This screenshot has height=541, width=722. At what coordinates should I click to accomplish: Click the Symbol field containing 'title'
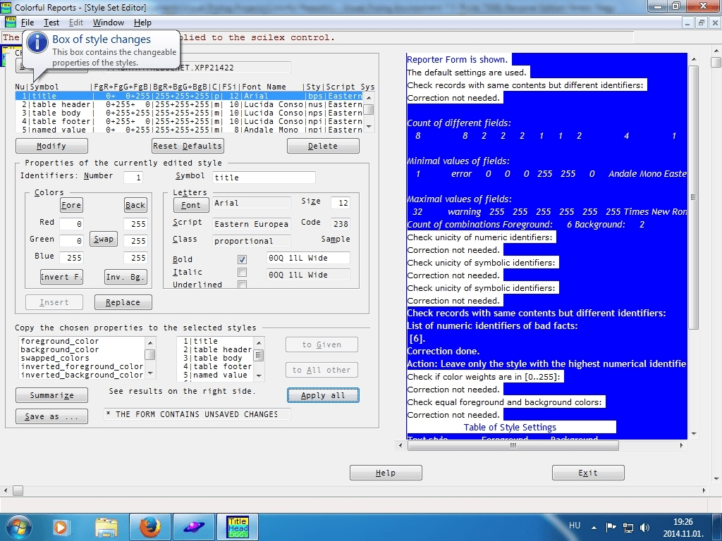coord(264,178)
